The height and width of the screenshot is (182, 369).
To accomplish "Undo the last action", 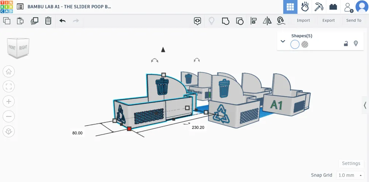I will point(62,21).
